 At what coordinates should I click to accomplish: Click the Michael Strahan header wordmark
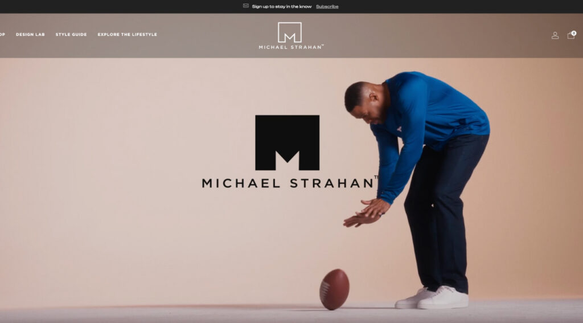coord(291,47)
